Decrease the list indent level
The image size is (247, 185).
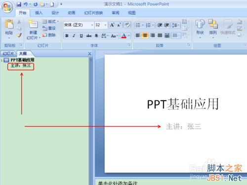pos(160,25)
